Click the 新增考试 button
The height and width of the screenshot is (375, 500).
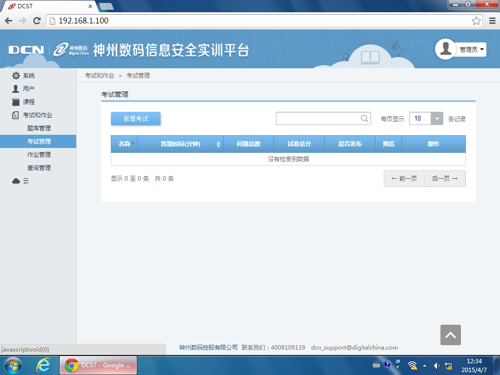tap(136, 119)
